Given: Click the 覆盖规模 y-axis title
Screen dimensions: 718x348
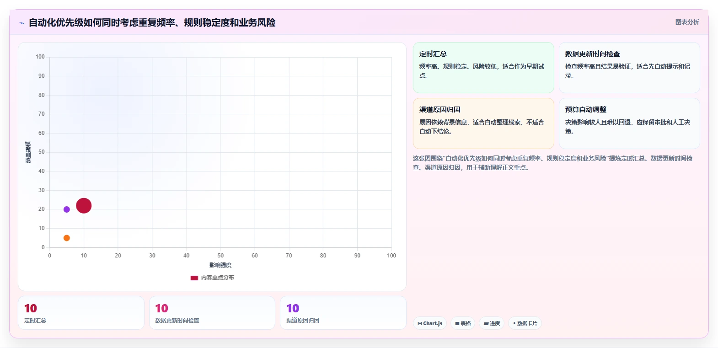Looking at the screenshot, I should point(28,152).
